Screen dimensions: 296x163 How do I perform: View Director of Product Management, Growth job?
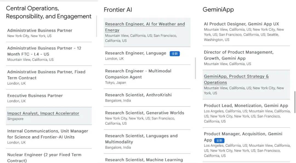(238, 55)
